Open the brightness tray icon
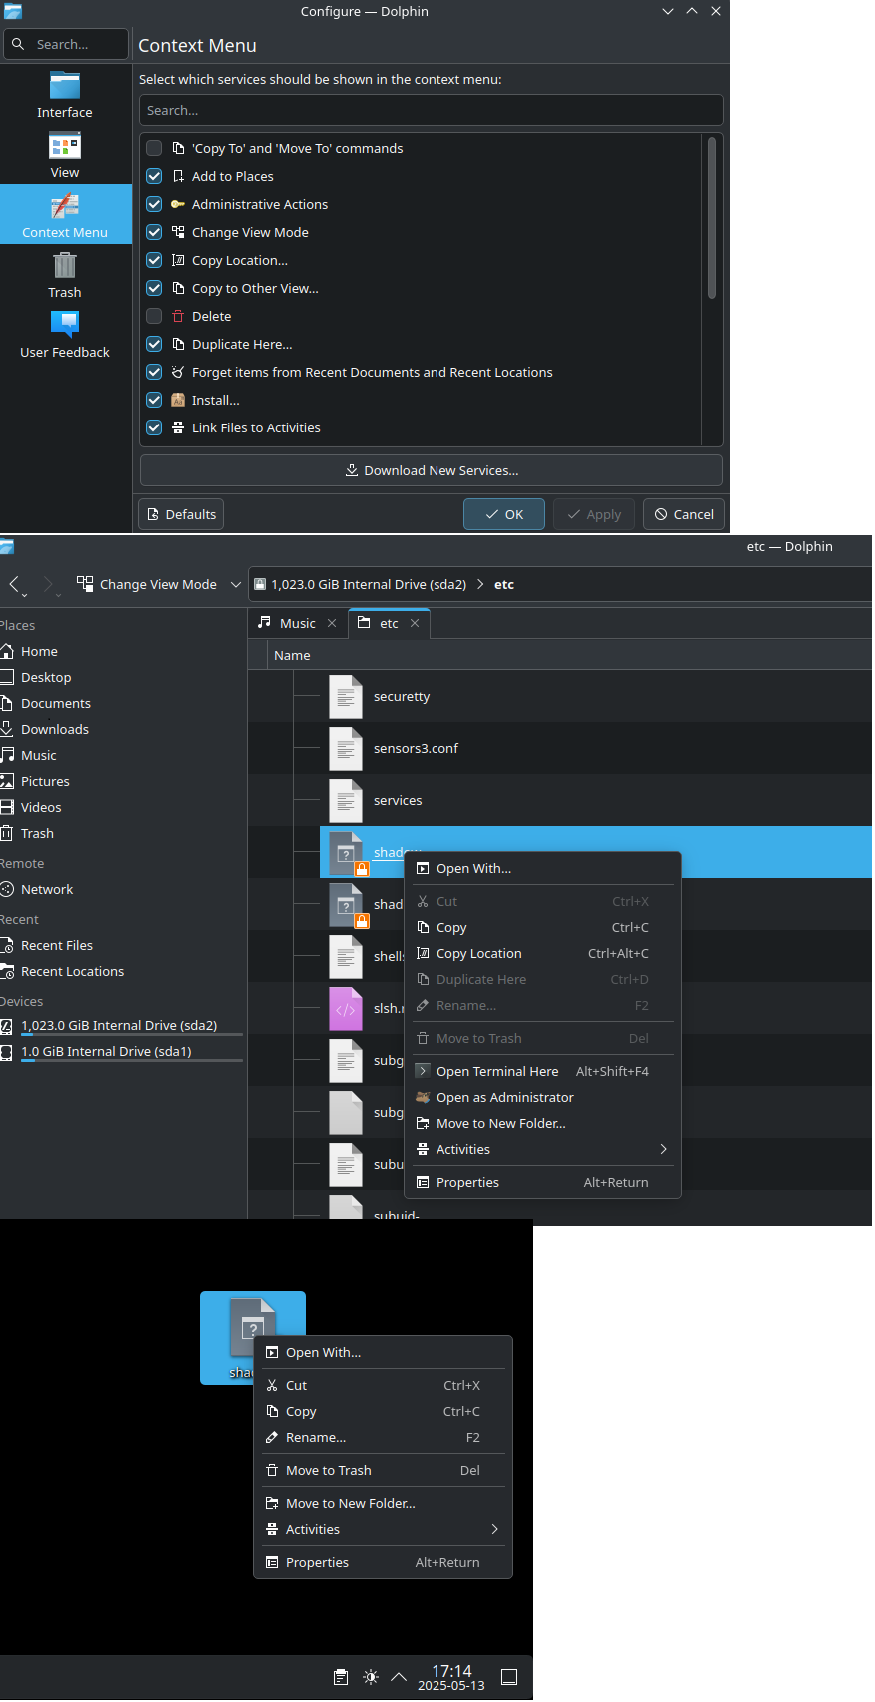The width and height of the screenshot is (875, 1702). tap(371, 1677)
